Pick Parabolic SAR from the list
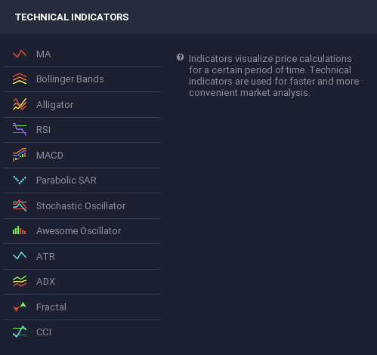This screenshot has width=377, height=355. pos(82,181)
